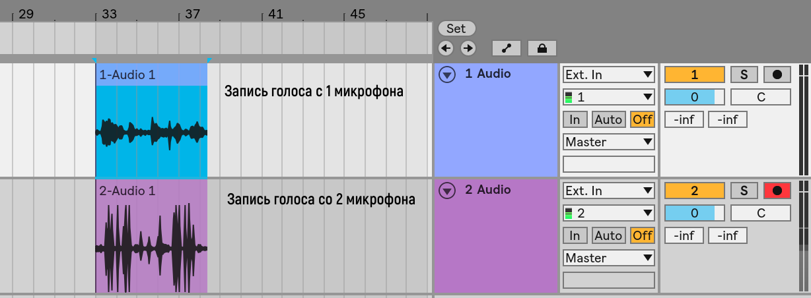Collapse the 2 Audio track
The image size is (811, 298).
(x=448, y=191)
